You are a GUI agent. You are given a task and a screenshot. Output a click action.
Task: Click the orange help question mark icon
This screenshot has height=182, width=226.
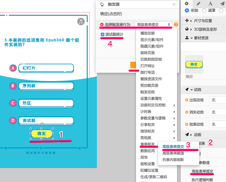(176, 24)
